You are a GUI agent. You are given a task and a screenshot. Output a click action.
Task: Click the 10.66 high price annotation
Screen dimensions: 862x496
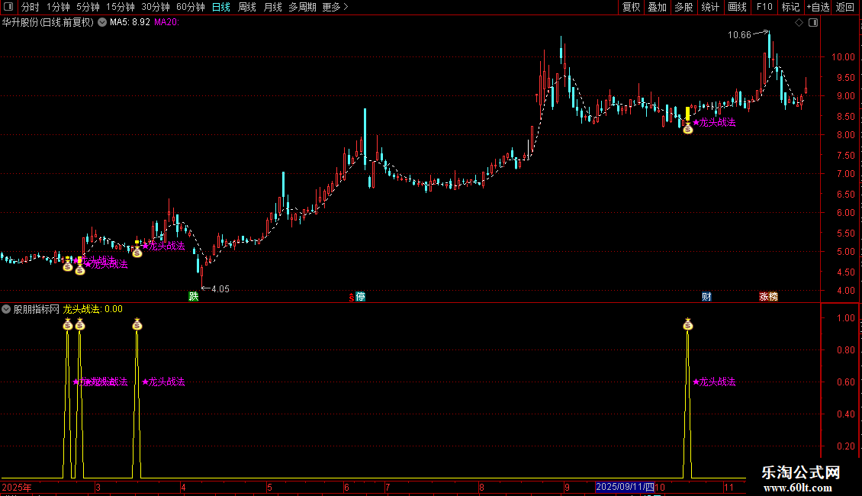point(739,35)
